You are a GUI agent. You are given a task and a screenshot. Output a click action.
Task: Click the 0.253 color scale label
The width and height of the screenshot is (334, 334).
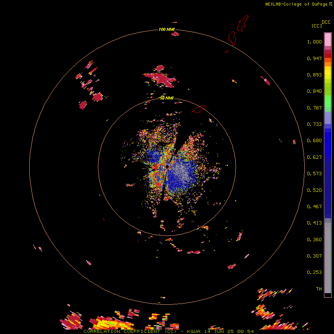(x=314, y=272)
